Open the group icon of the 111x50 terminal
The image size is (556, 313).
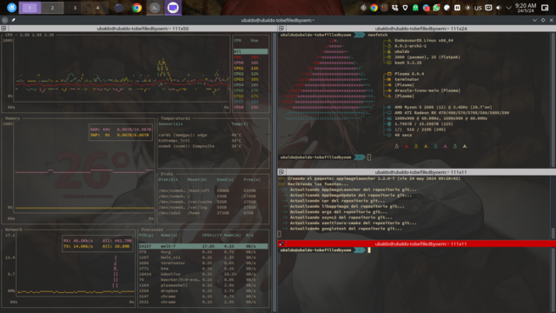[x=3, y=29]
